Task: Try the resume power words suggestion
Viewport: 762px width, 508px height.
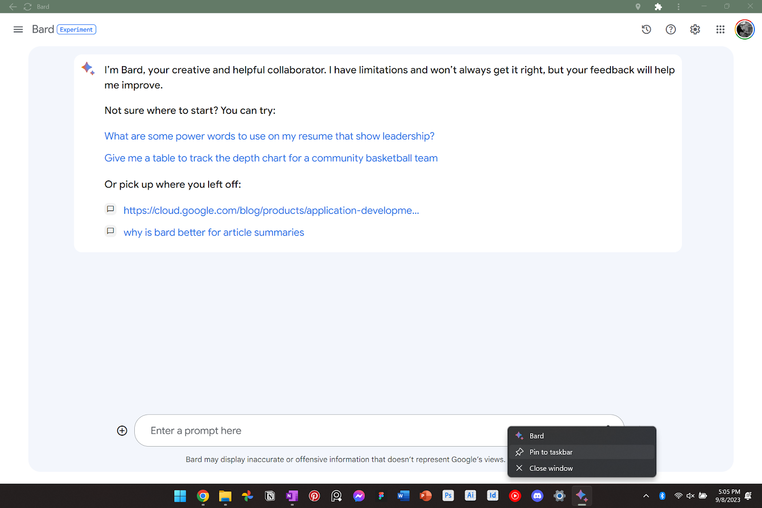Action: pyautogui.click(x=270, y=136)
